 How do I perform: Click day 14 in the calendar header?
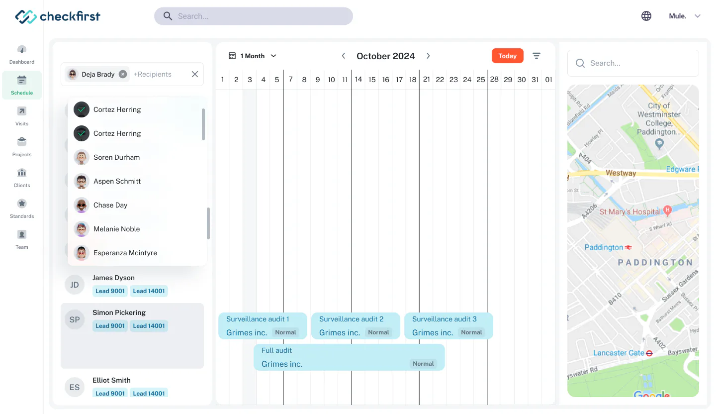pyautogui.click(x=358, y=80)
